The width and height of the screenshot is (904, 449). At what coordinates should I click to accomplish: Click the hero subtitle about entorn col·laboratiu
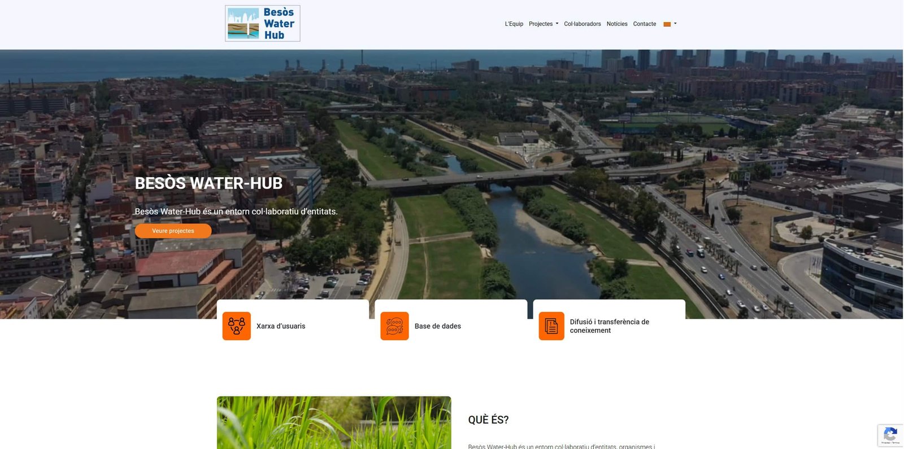(x=236, y=212)
